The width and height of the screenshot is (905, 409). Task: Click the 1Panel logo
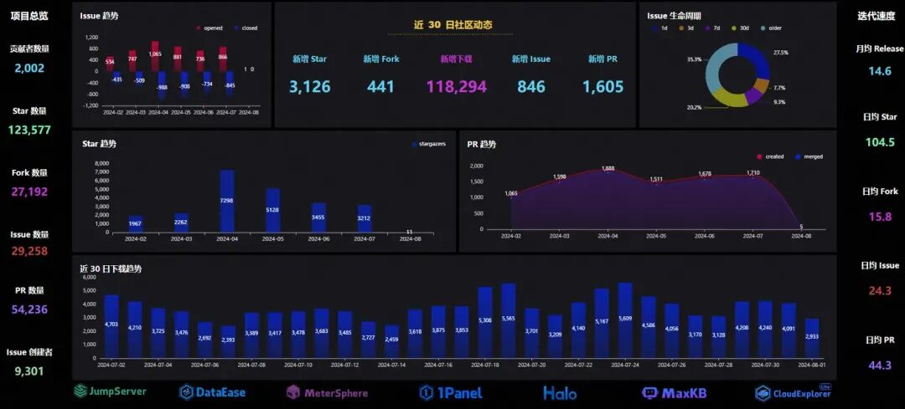(x=451, y=393)
